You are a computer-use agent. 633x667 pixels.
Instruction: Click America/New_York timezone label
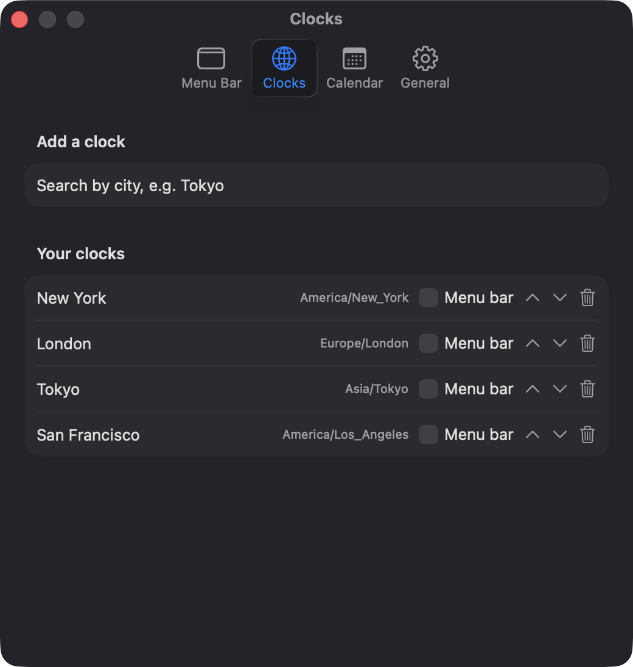point(354,298)
